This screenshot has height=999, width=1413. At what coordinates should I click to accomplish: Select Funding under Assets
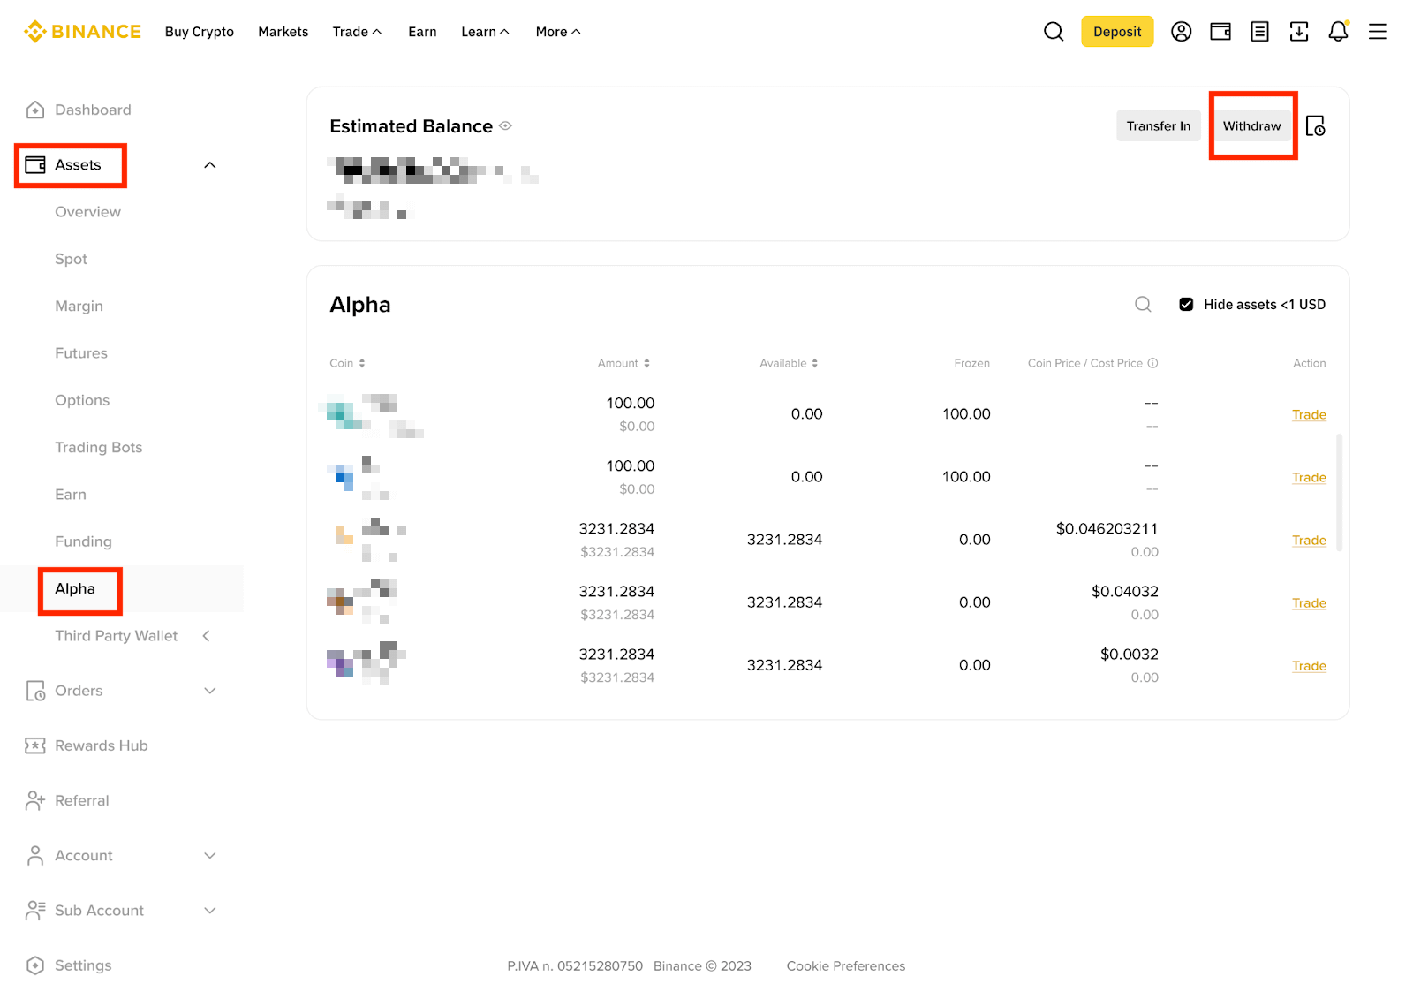(x=83, y=541)
